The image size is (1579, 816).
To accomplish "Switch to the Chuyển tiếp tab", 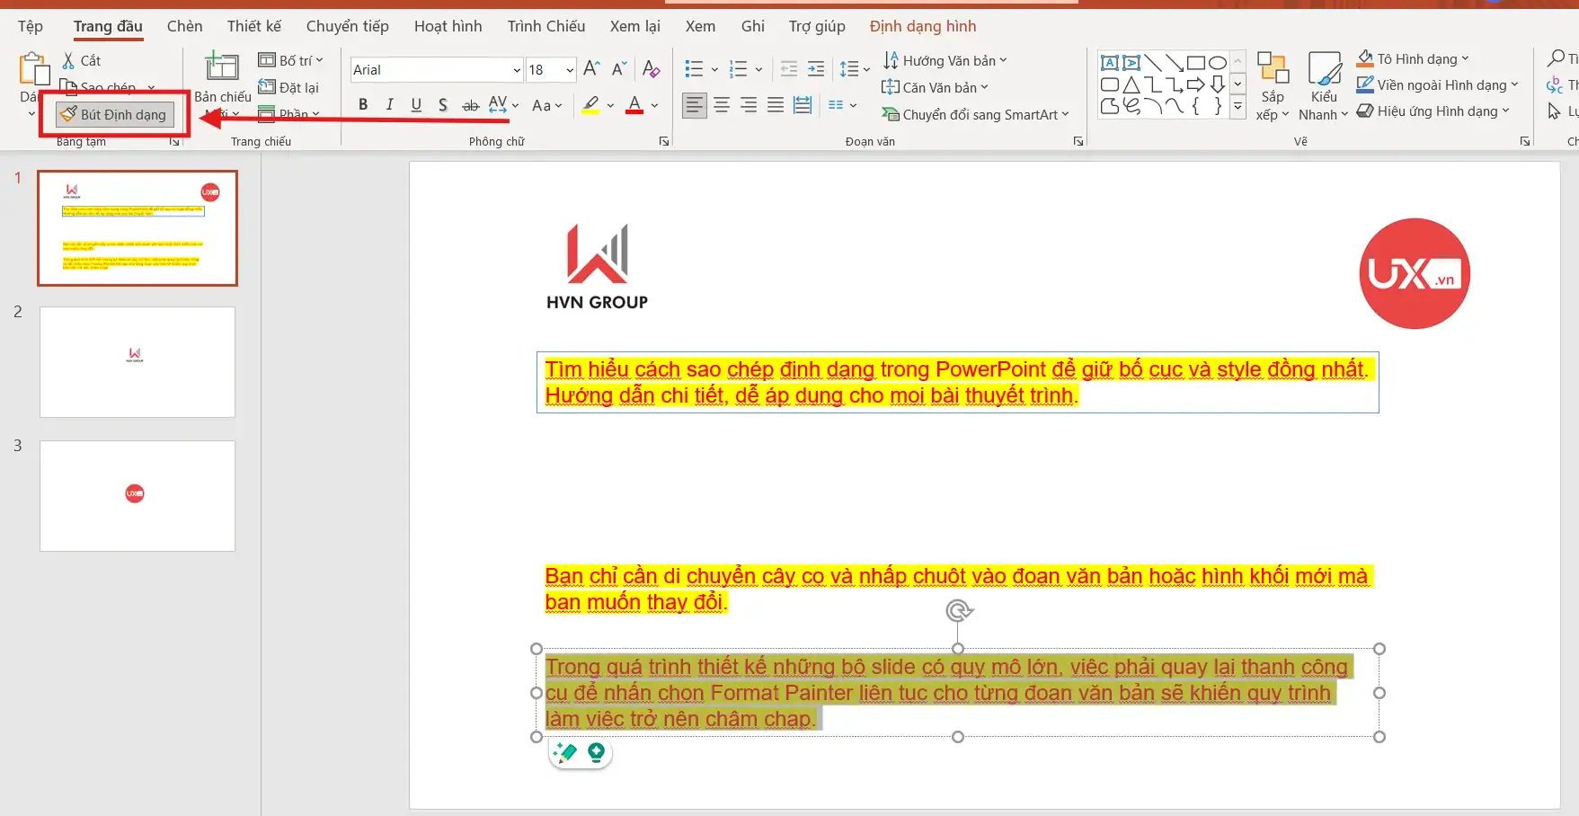I will (347, 26).
